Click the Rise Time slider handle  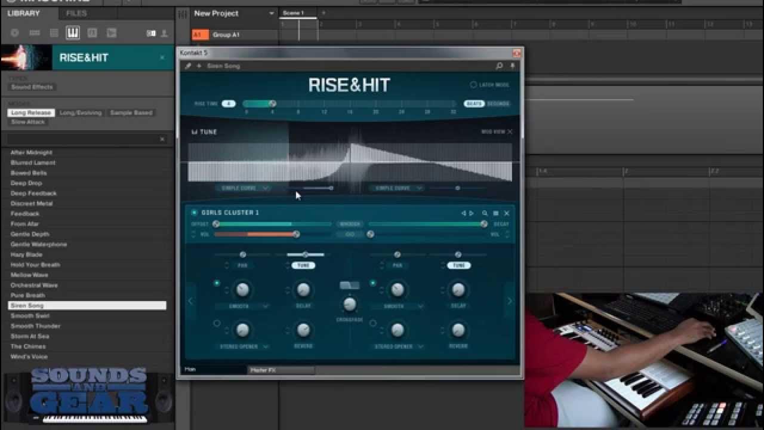(x=272, y=104)
